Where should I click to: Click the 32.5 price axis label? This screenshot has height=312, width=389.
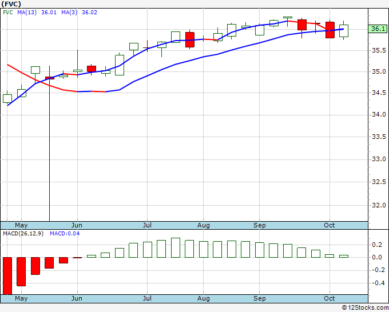click(379, 182)
